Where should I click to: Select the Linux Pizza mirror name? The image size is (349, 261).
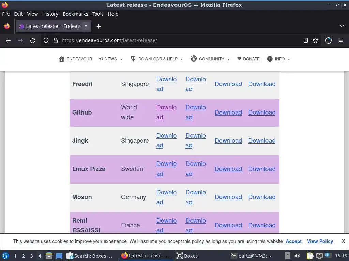click(89, 169)
